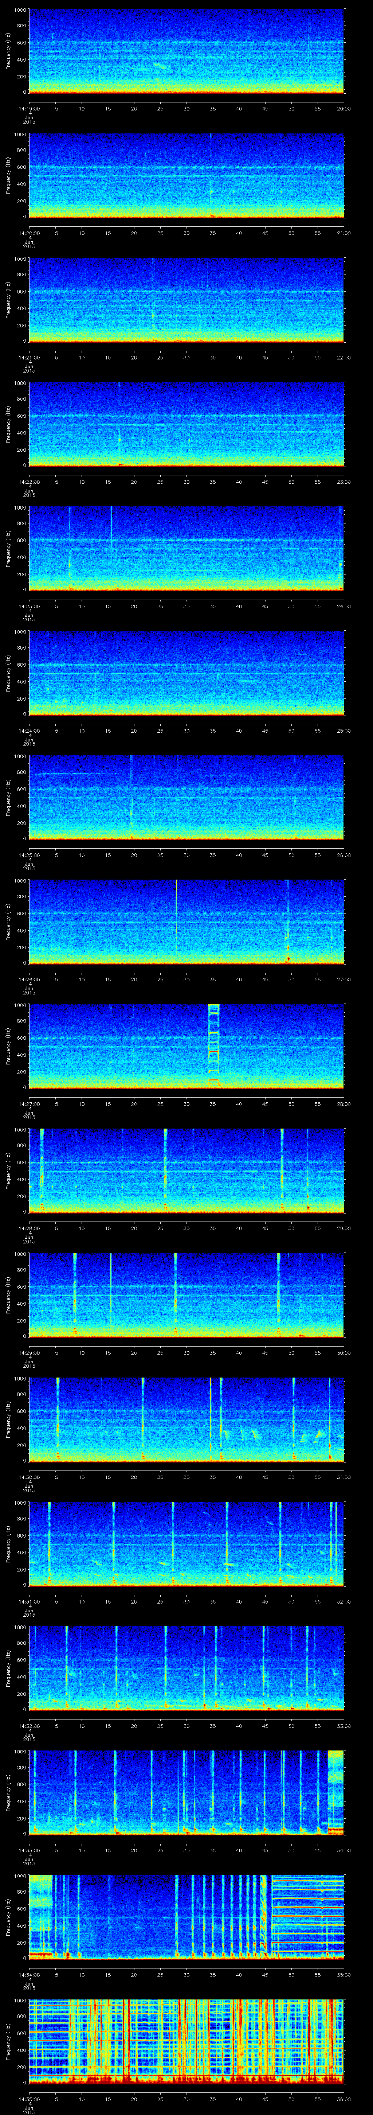Click the 14:28:00 start time label

29,1228
